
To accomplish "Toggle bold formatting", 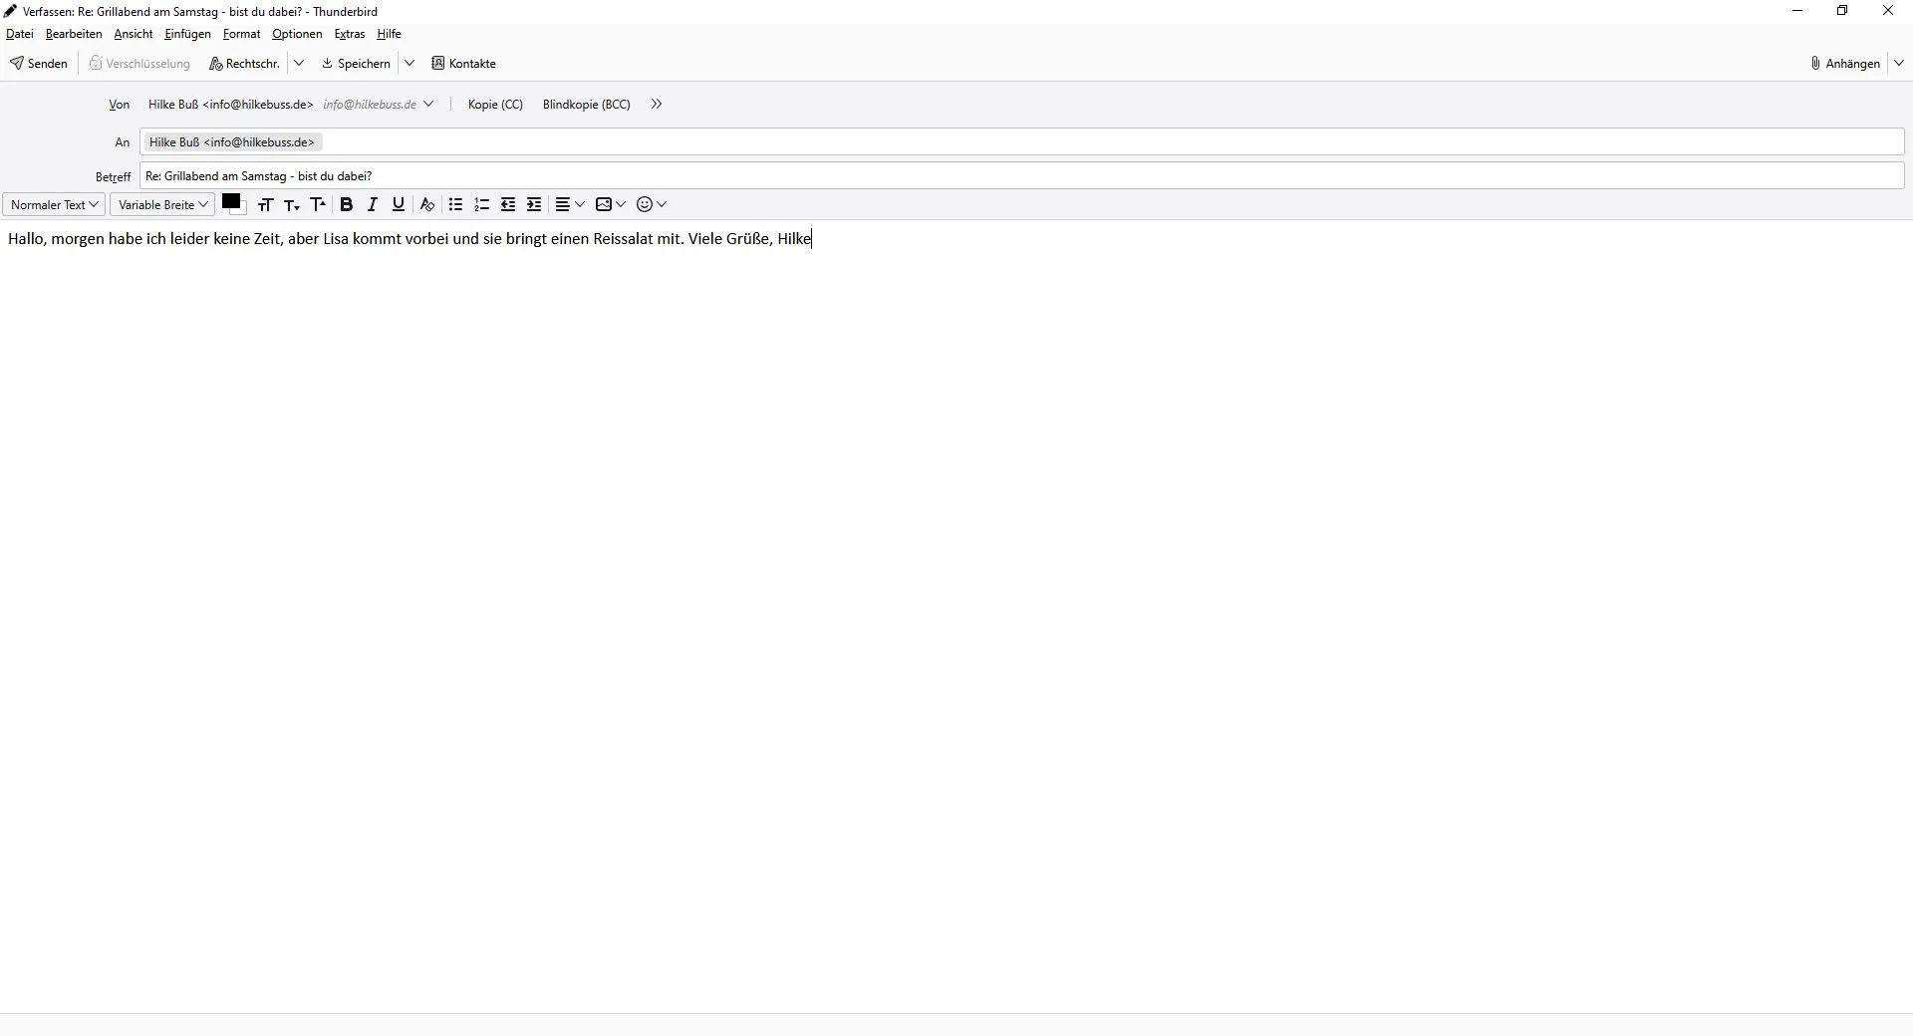I will pyautogui.click(x=347, y=205).
